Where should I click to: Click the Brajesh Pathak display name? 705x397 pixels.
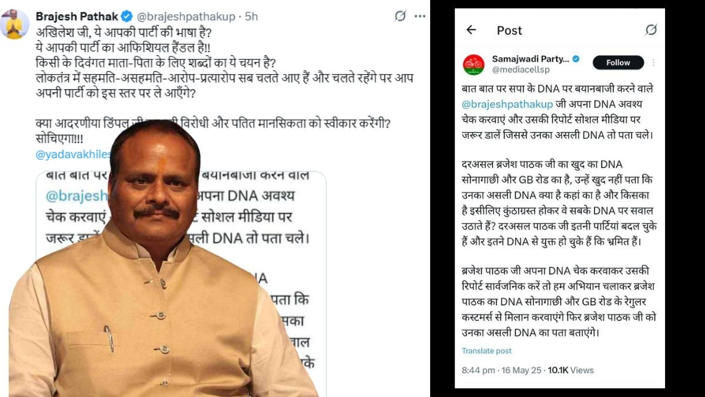[76, 16]
